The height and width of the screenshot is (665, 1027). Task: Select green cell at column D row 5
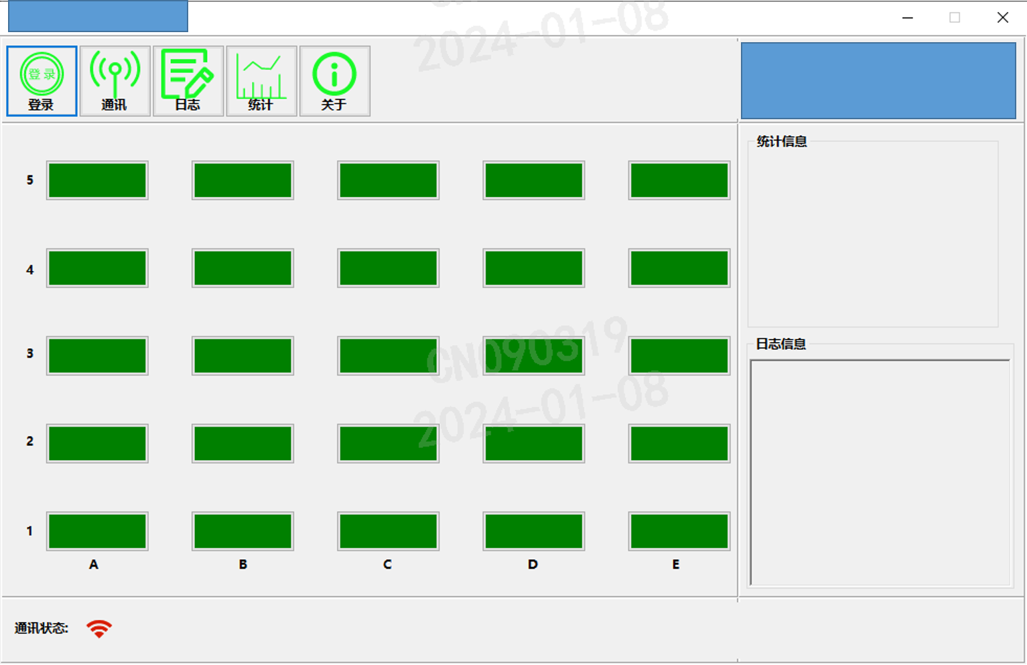pyautogui.click(x=533, y=180)
